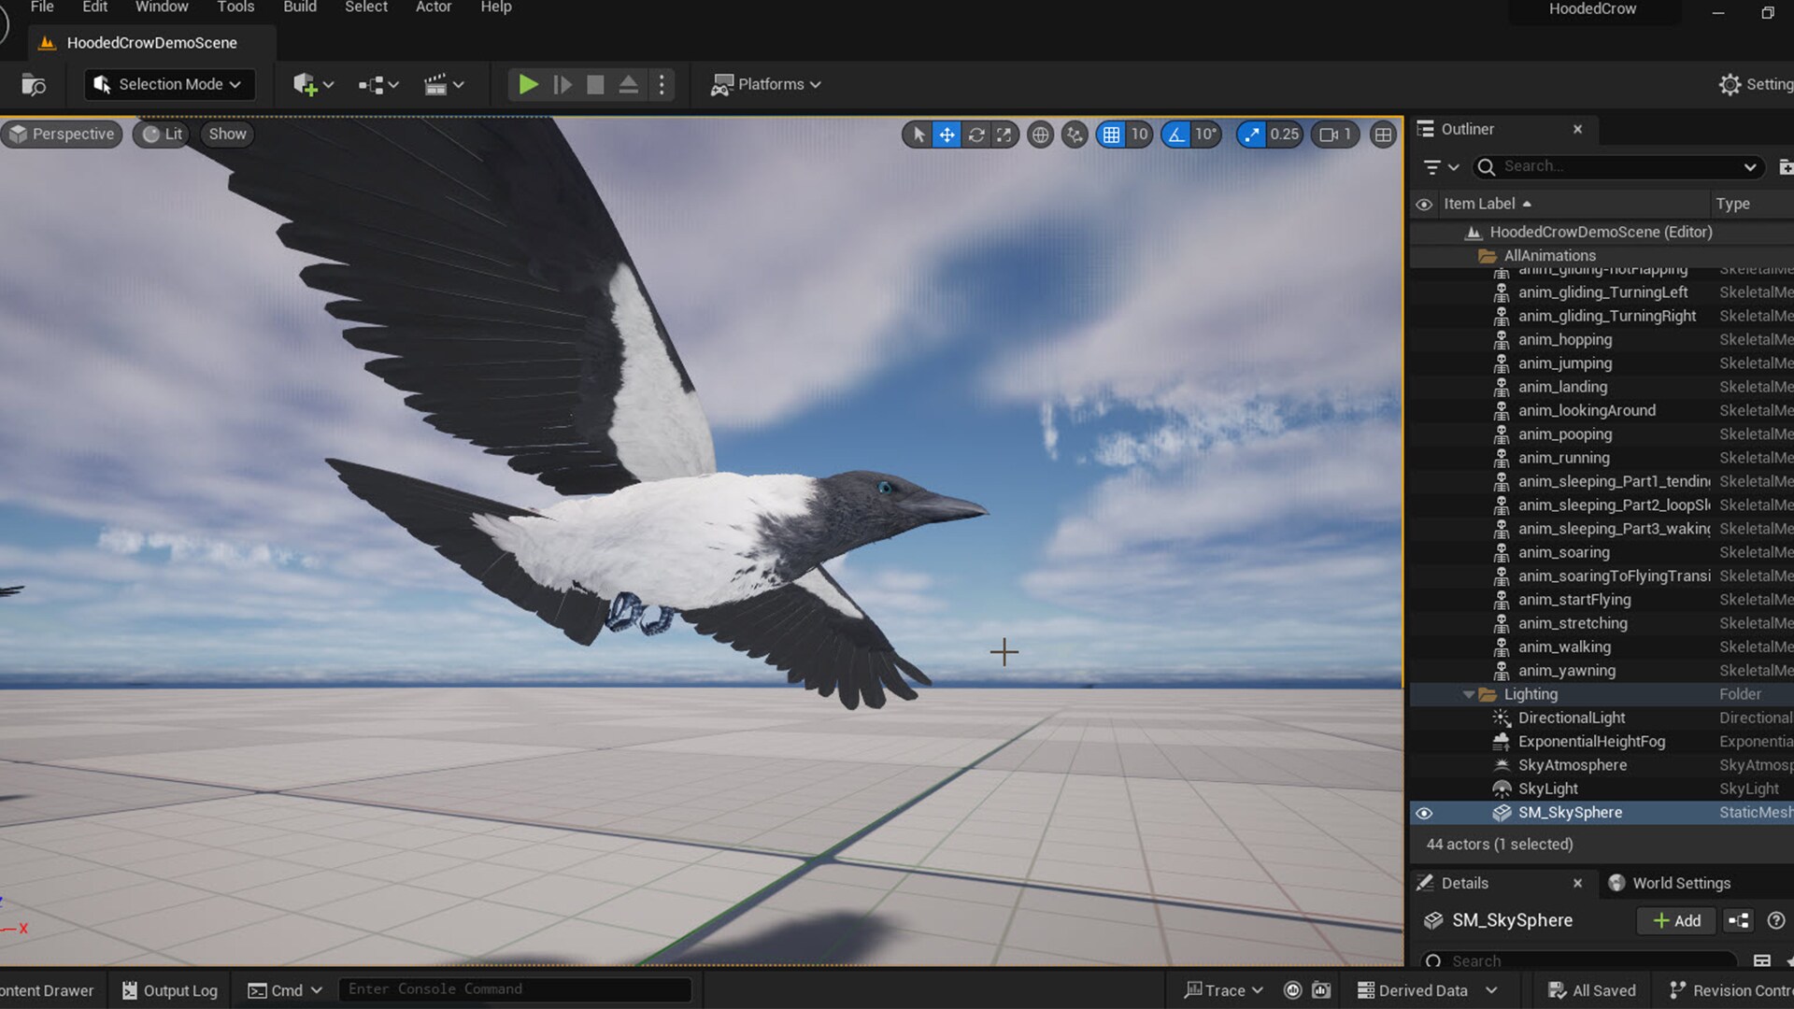Click the Add button in the Details panel
This screenshot has width=1794, height=1009.
(x=1675, y=920)
